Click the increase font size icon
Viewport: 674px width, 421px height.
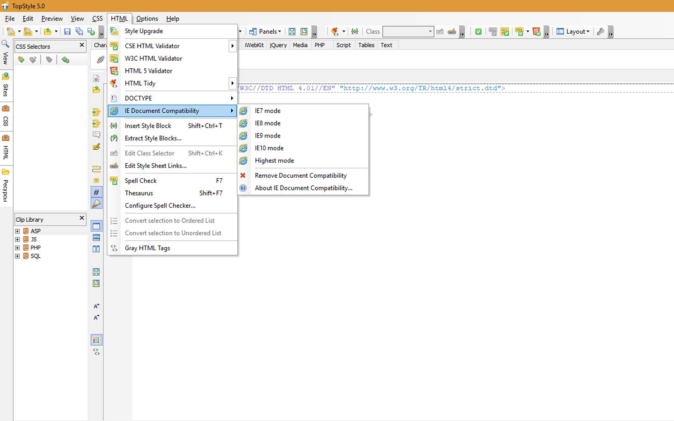(x=96, y=306)
